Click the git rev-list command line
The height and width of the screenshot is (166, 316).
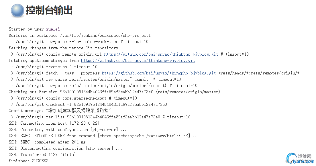tap(101, 117)
